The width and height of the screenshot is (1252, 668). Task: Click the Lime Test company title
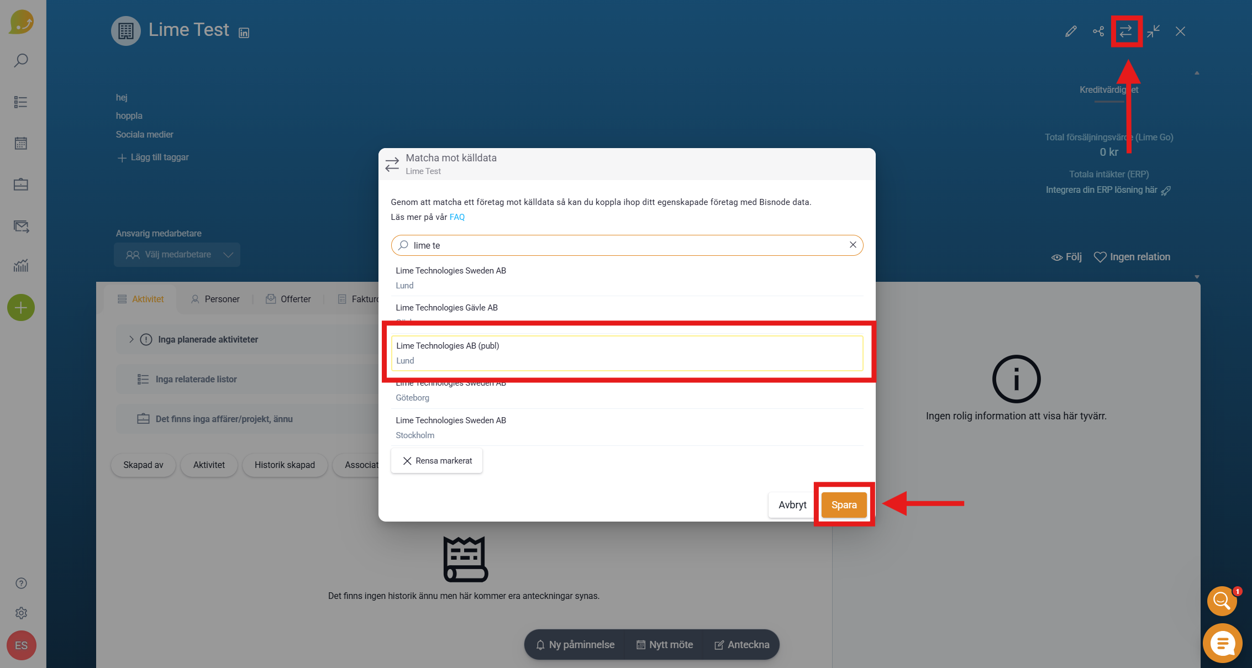click(x=189, y=30)
